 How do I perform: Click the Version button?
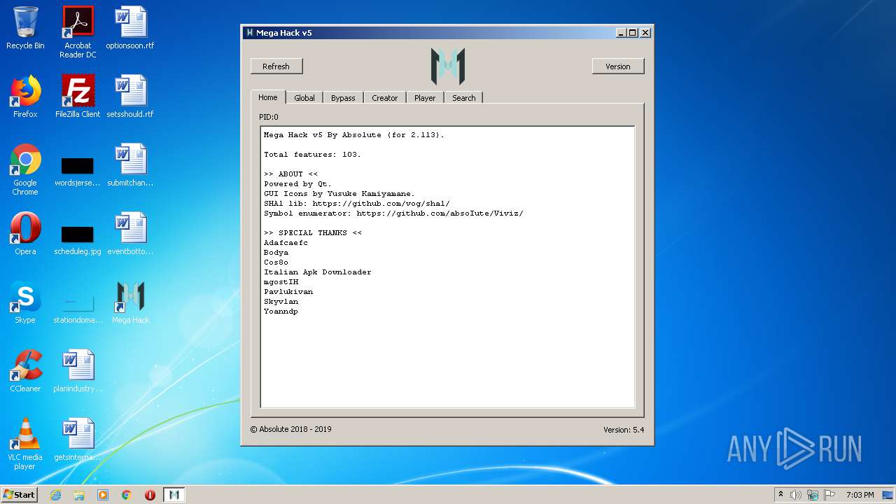(x=618, y=66)
